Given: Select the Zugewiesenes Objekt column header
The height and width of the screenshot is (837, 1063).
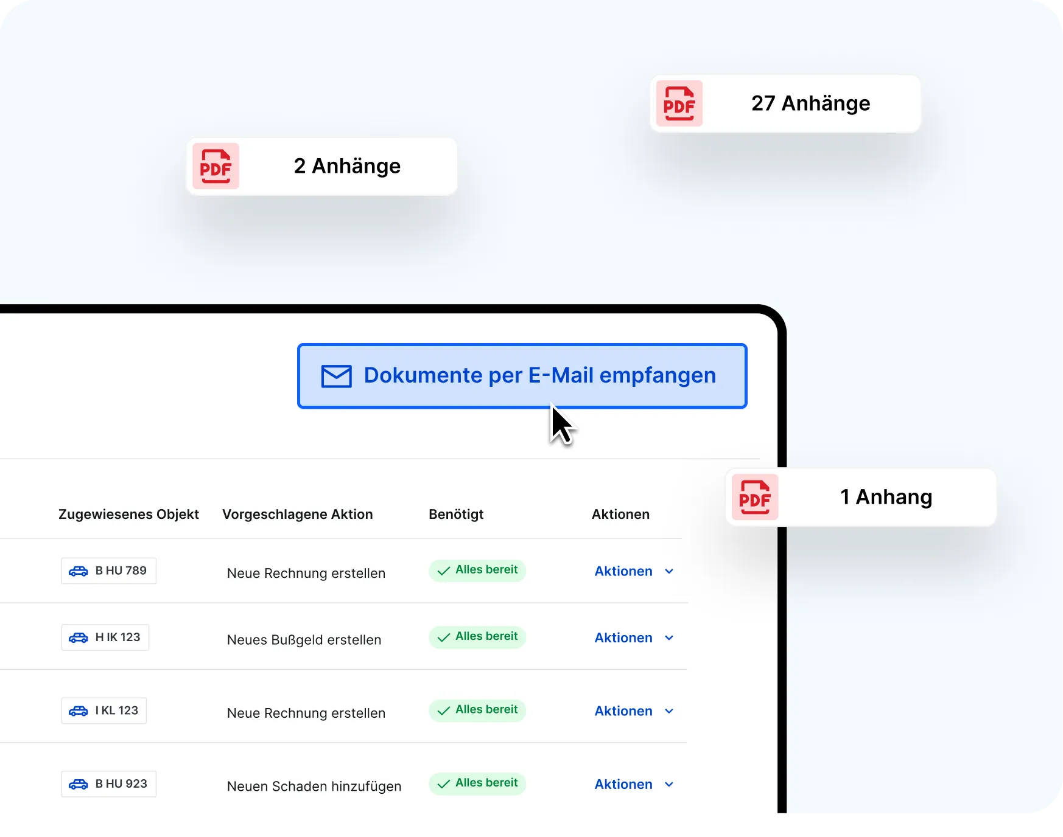Looking at the screenshot, I should click(128, 514).
